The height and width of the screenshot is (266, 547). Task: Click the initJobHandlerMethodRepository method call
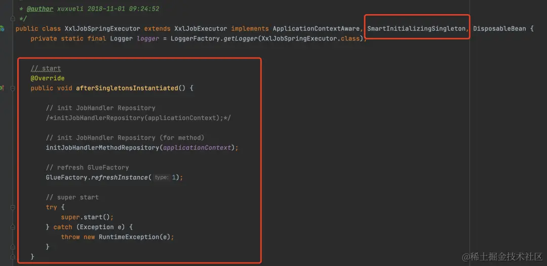(102, 148)
